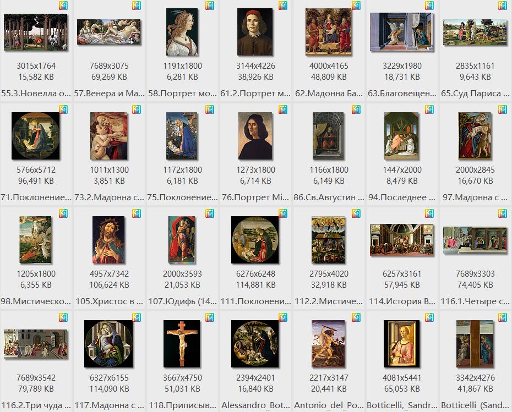Select the round 117.Мадонна painting thumbnail
This screenshot has width=512, height=412.
click(x=109, y=344)
